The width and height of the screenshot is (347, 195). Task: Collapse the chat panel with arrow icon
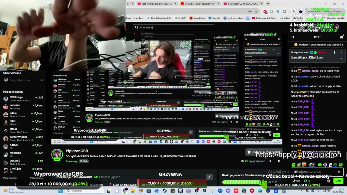click(x=293, y=37)
